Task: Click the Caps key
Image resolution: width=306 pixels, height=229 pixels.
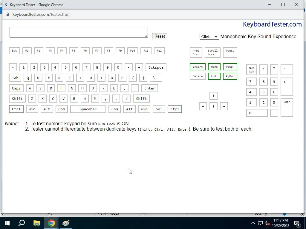Action: pos(16,88)
